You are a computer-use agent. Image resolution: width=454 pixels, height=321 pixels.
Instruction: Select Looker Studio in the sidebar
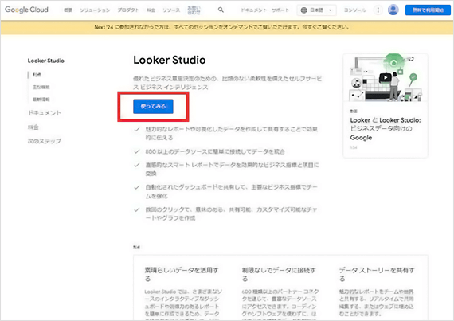46,61
